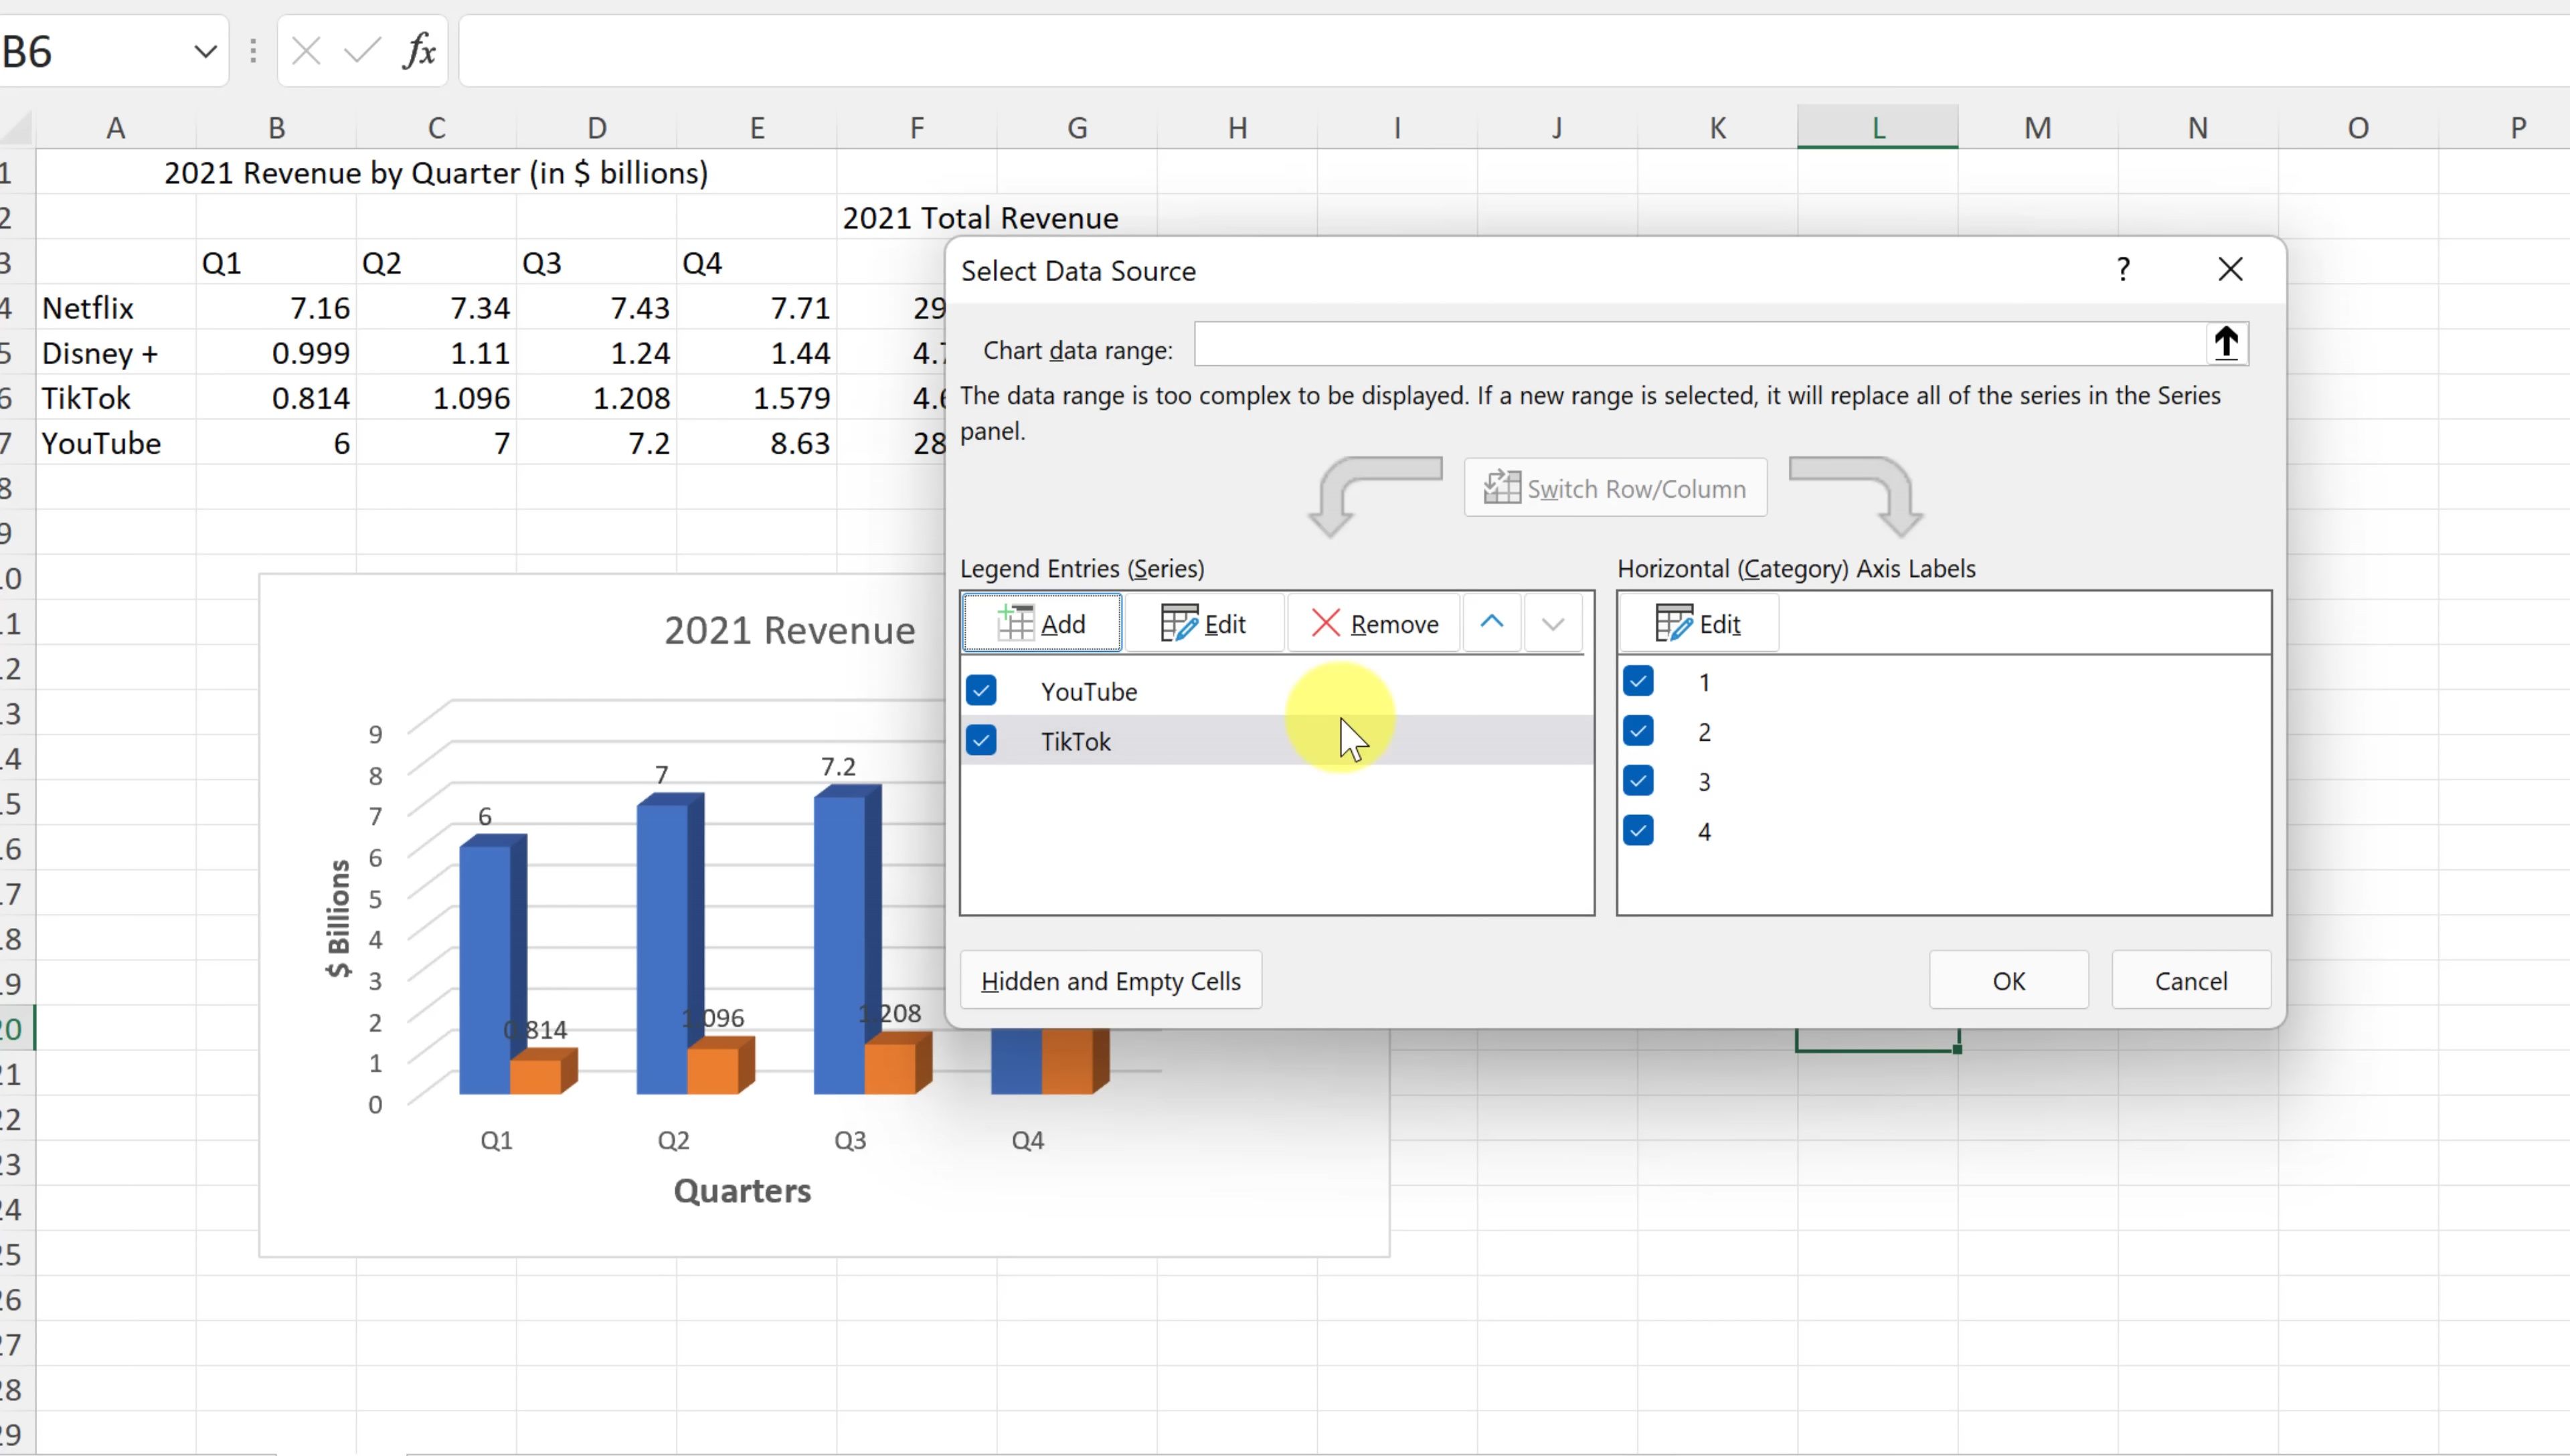
Task: Click the formula bar cancel X icon
Action: point(306,51)
